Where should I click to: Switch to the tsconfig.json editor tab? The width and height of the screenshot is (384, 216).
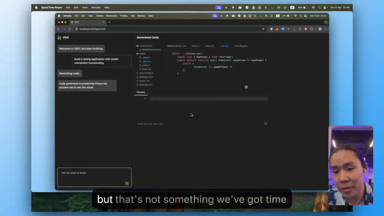(x=241, y=46)
